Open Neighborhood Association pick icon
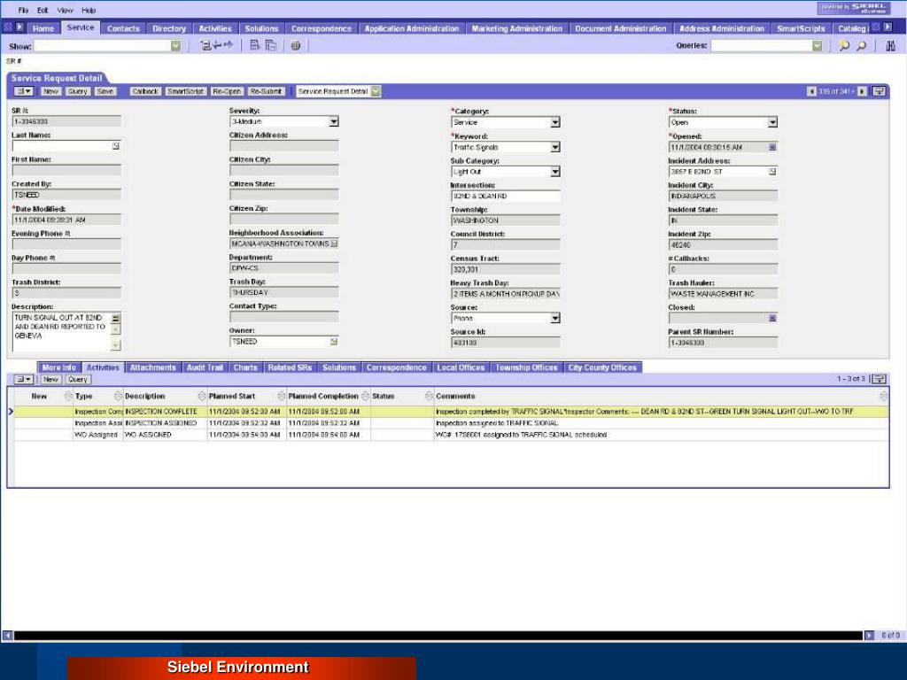 (334, 244)
